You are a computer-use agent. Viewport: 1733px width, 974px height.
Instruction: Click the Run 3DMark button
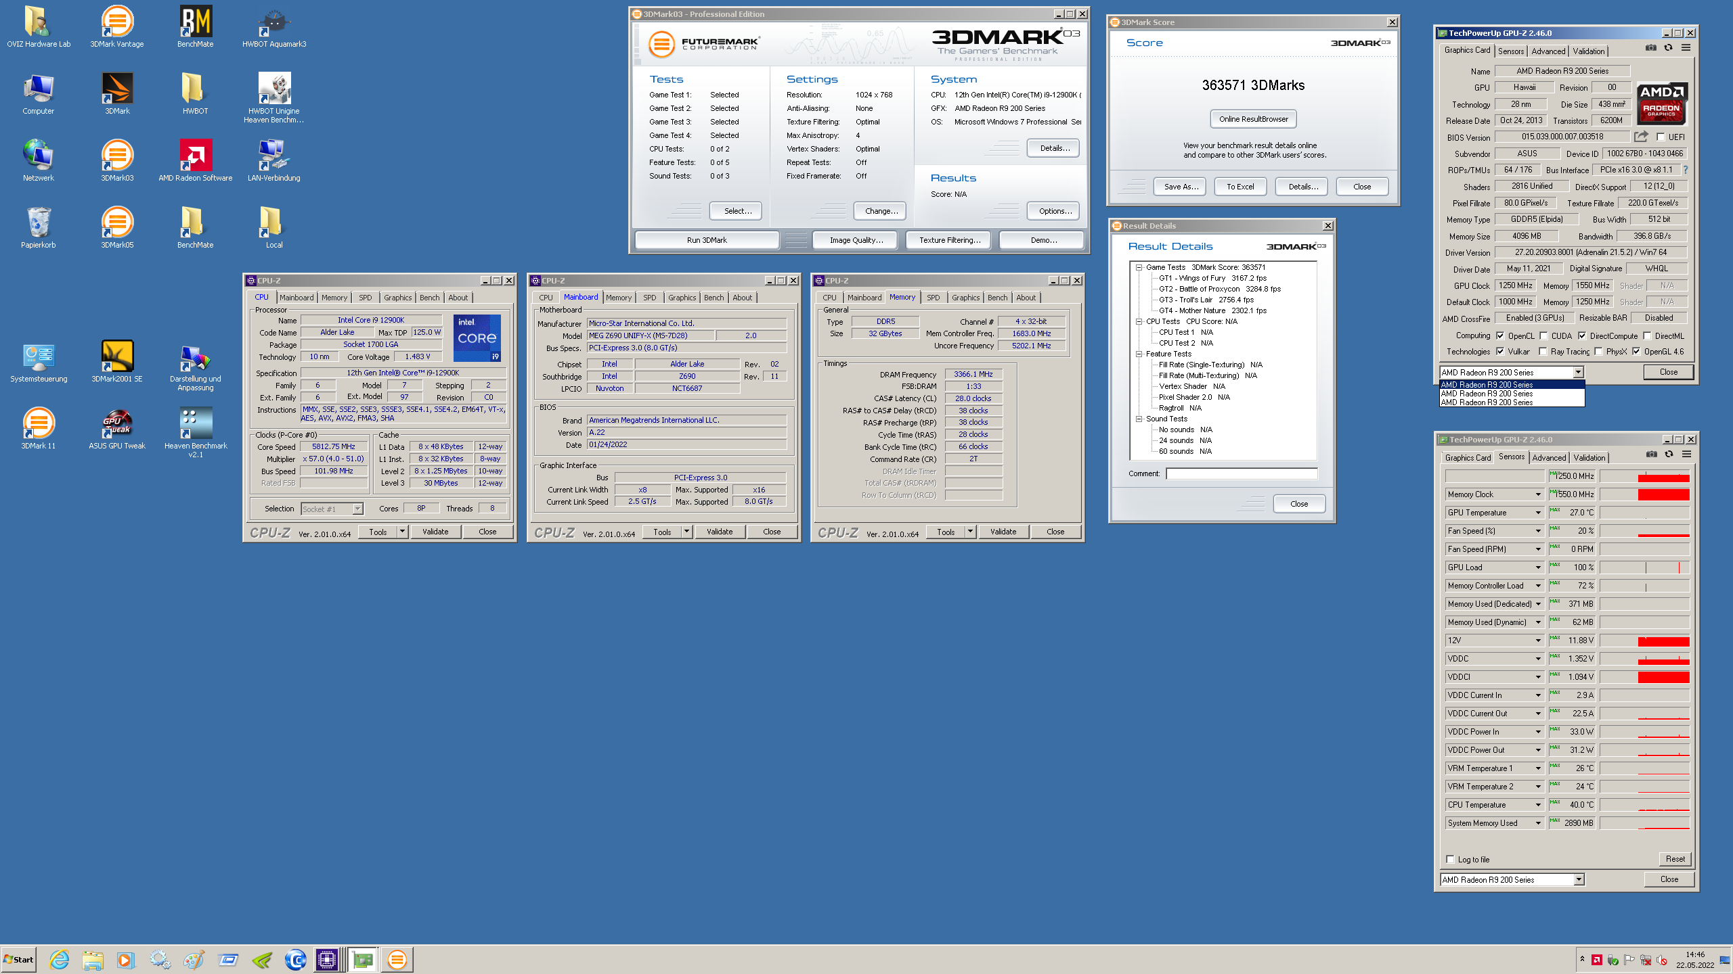click(x=707, y=240)
